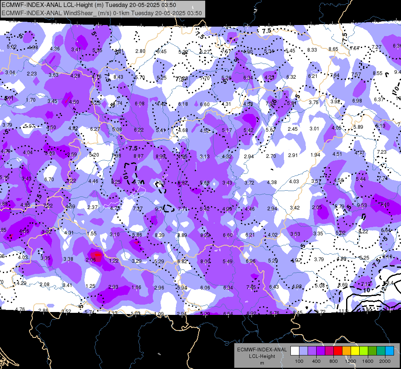The image size is (401, 369).
Task: Click the wind shear value 2.37
Action: pyautogui.click(x=92, y=207)
